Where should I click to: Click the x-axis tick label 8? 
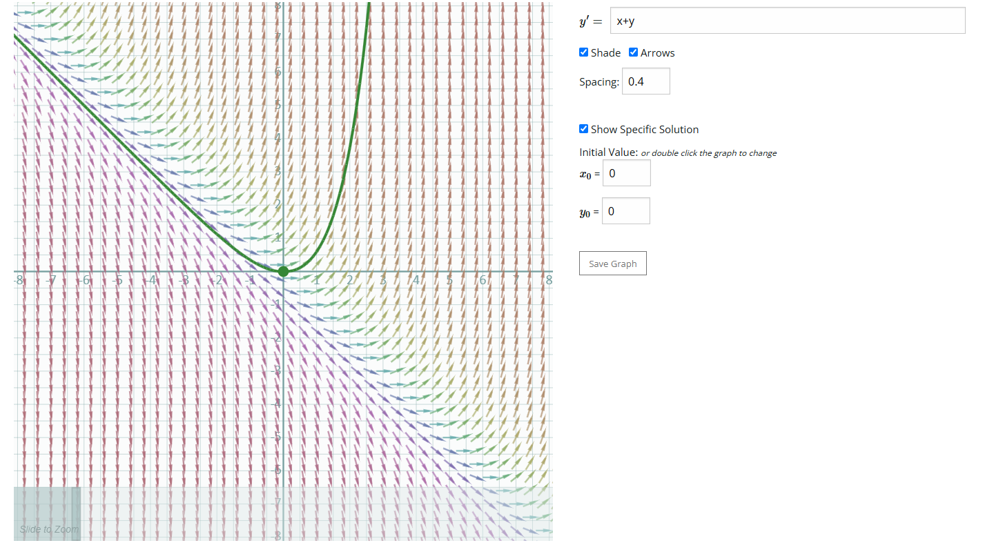tap(549, 280)
